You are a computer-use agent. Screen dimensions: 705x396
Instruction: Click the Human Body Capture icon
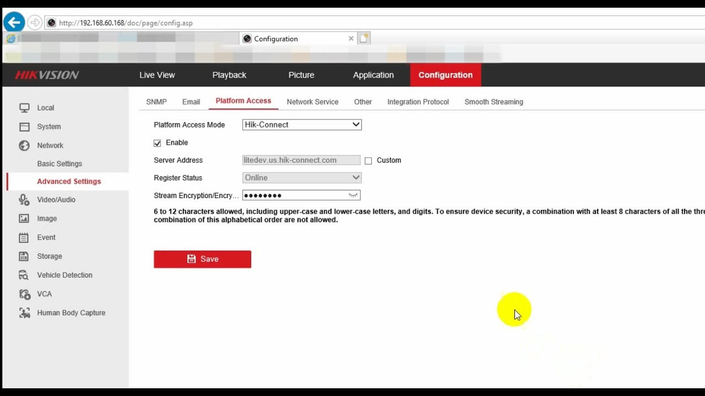tap(24, 313)
